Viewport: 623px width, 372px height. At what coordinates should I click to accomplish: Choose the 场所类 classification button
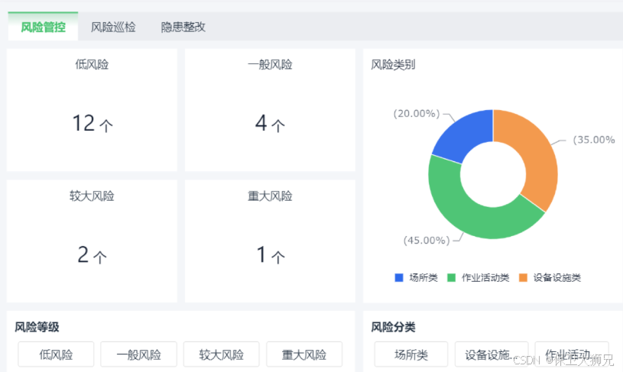(x=411, y=354)
